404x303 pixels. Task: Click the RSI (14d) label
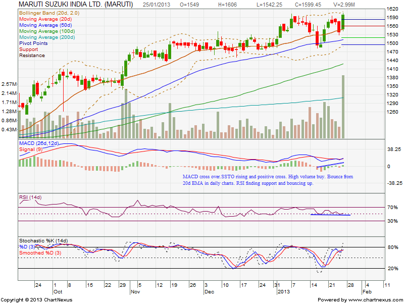30,197
